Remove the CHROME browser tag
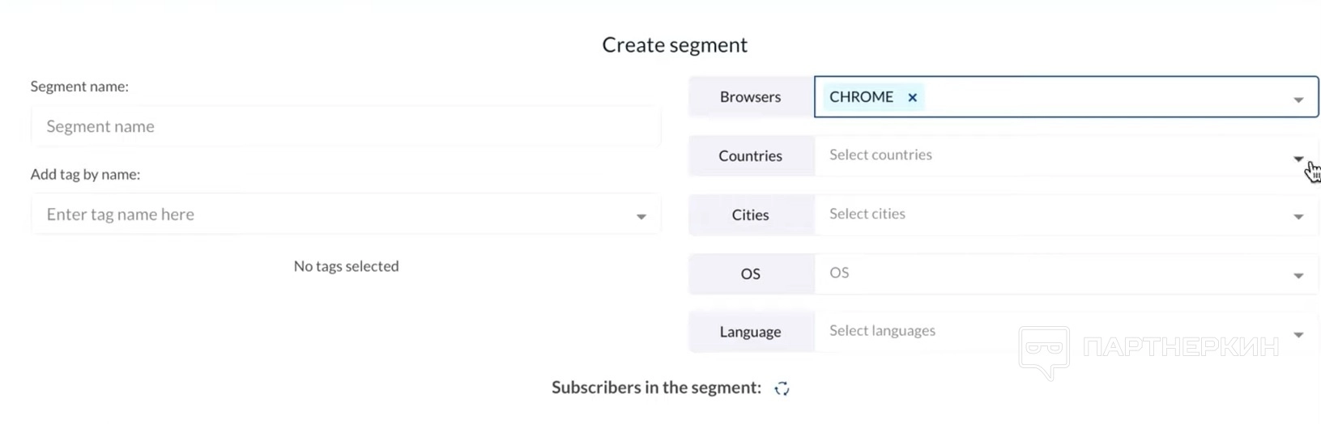 [x=912, y=98]
